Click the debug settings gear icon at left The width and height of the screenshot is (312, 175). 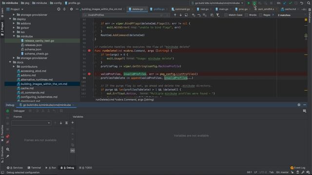point(8,149)
